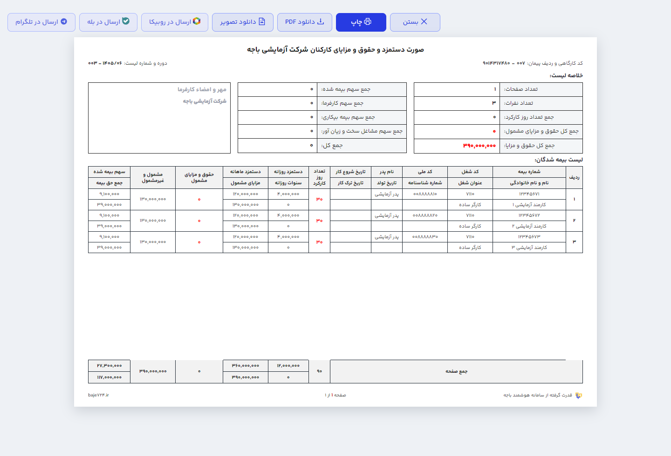The image size is (671, 456).
Task: Click the "جمع سهم بیمه شده" summary label
Action: click(346, 89)
